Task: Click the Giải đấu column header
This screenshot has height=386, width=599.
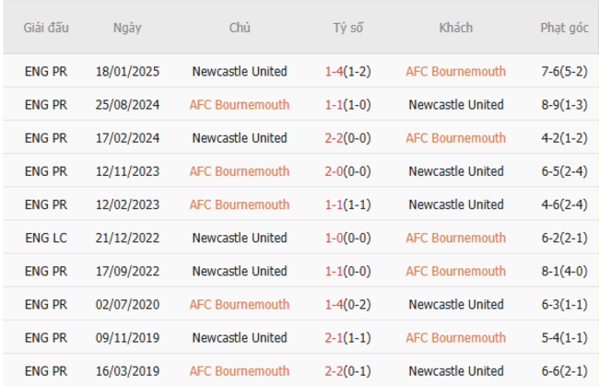Action: (x=45, y=28)
